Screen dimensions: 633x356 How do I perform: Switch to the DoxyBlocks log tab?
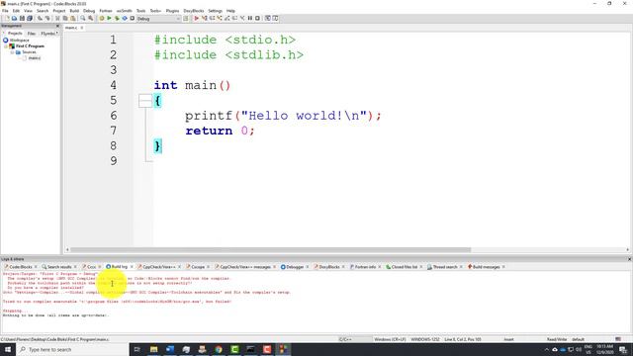coord(328,267)
